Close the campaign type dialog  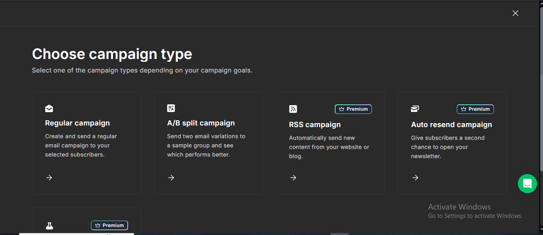click(x=515, y=13)
